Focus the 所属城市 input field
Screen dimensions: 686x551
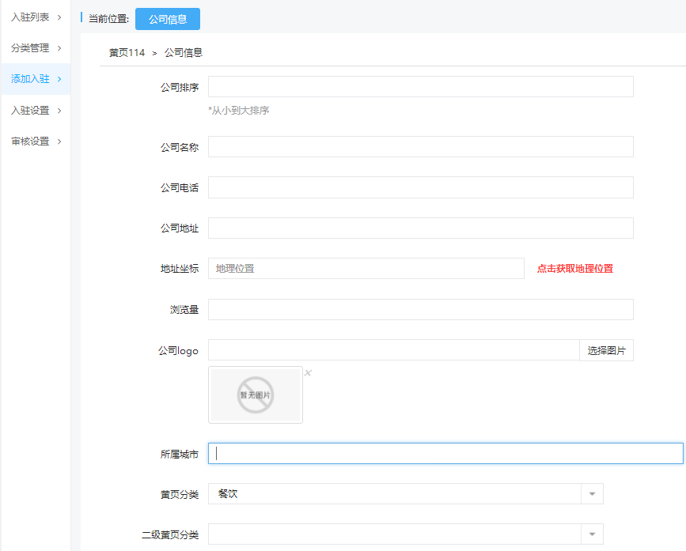tap(445, 453)
